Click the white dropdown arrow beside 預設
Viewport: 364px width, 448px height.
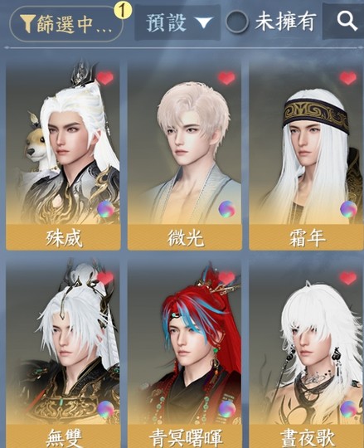coord(203,22)
